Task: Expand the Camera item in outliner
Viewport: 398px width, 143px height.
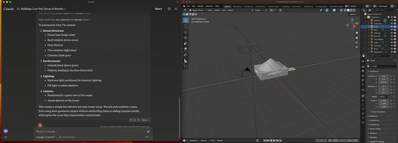Action: pos(368,20)
